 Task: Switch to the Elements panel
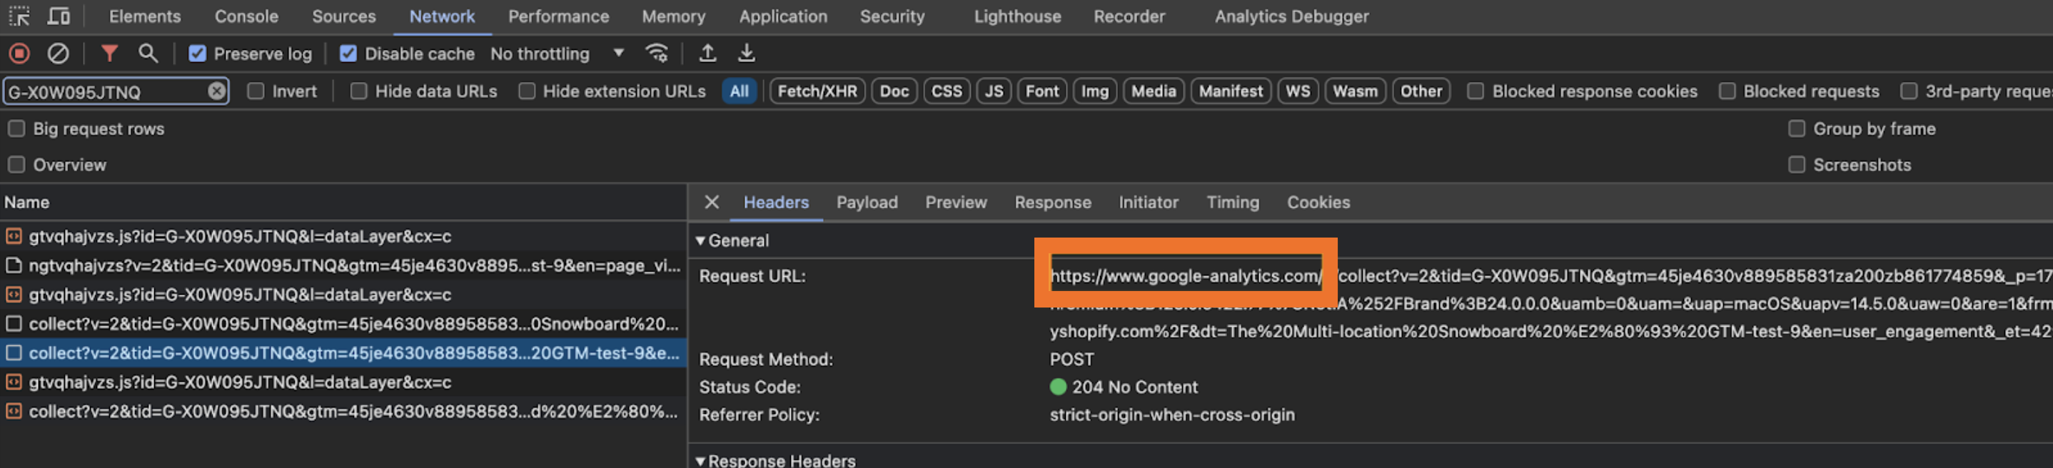[x=145, y=16]
